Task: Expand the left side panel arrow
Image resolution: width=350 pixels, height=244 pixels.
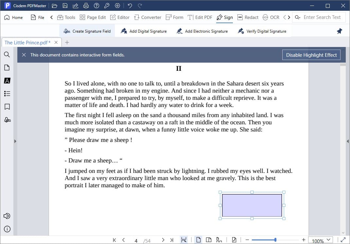Action: (x=15, y=141)
